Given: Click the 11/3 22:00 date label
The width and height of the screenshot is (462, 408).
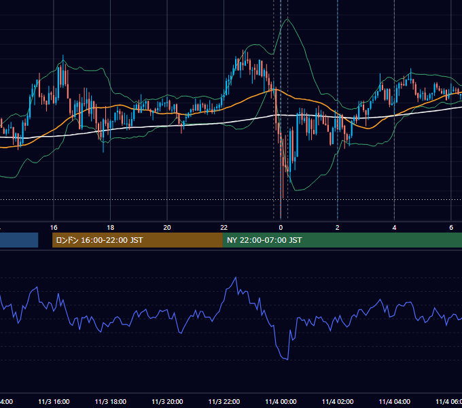Looking at the screenshot, I should pyautogui.click(x=224, y=402).
